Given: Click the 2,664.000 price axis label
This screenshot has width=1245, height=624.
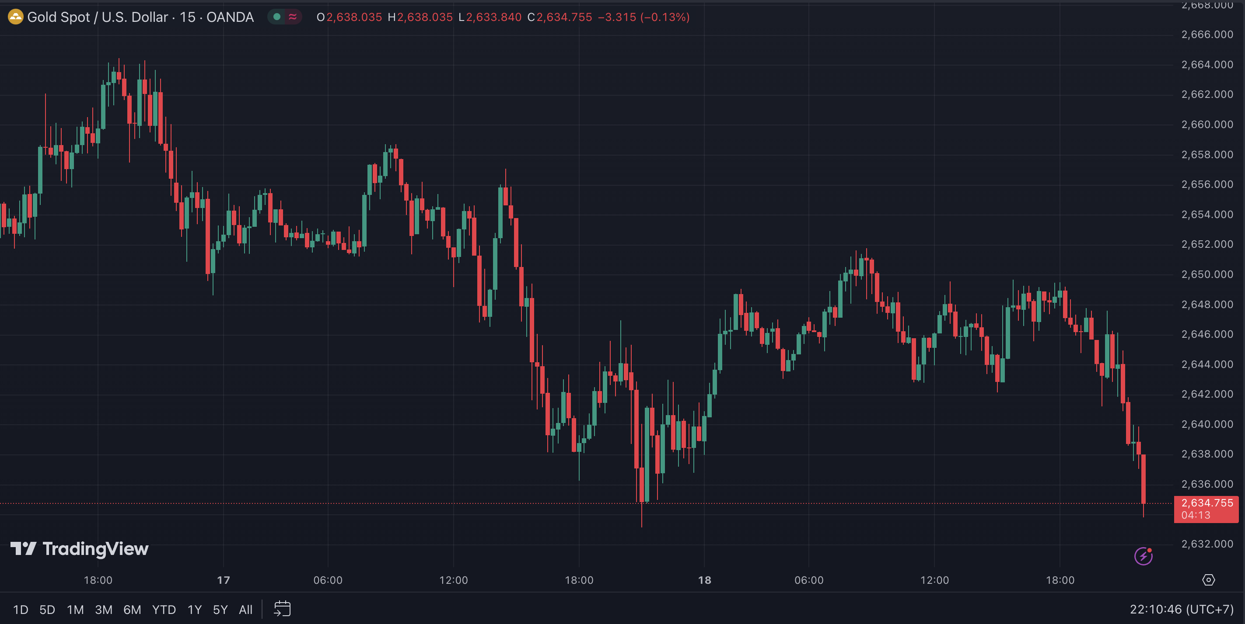Looking at the screenshot, I should [x=1207, y=64].
